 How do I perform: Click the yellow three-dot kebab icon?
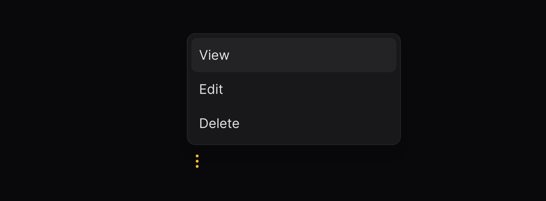[197, 161]
